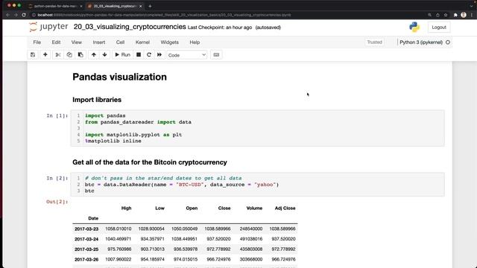Image resolution: width=477 pixels, height=268 pixels.
Task: Click the Jupyter logo
Action: click(48, 27)
